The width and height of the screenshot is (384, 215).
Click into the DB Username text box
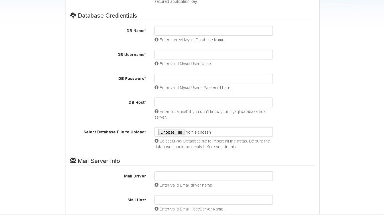pos(214,55)
